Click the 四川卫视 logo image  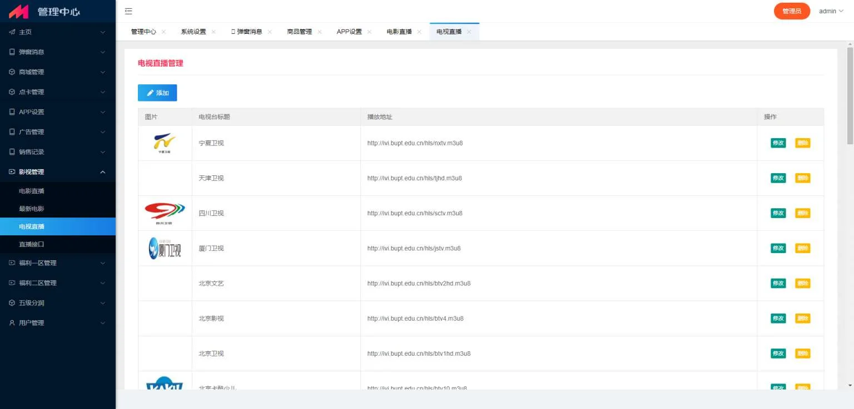pyautogui.click(x=165, y=213)
